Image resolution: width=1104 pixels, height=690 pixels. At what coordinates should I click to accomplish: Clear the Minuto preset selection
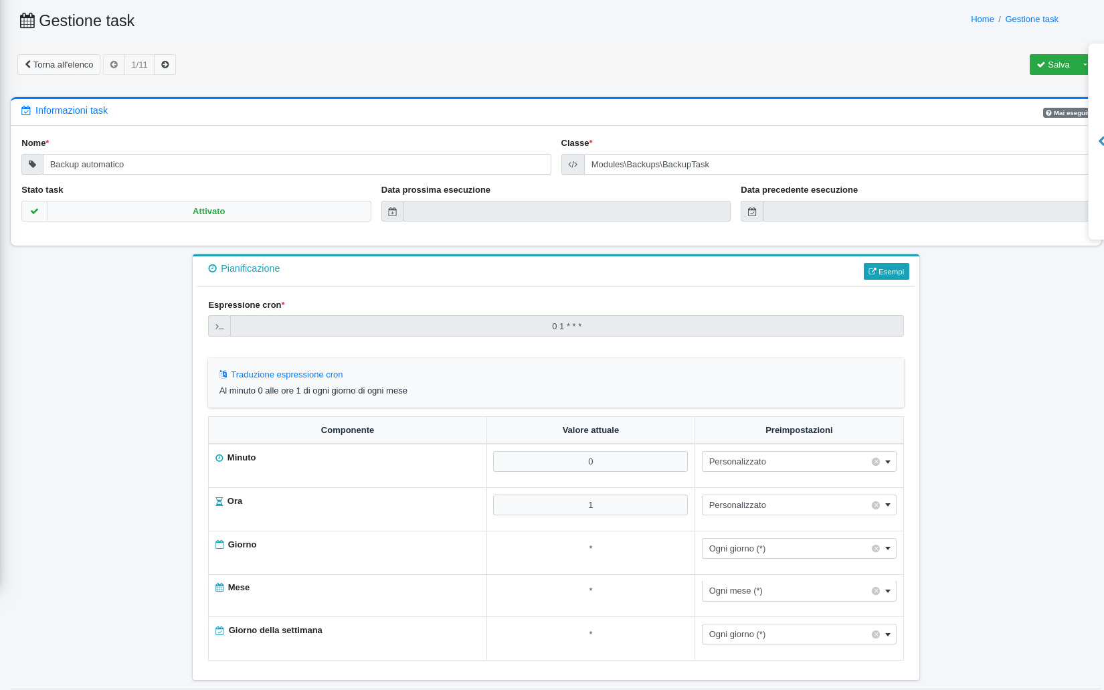pyautogui.click(x=875, y=462)
